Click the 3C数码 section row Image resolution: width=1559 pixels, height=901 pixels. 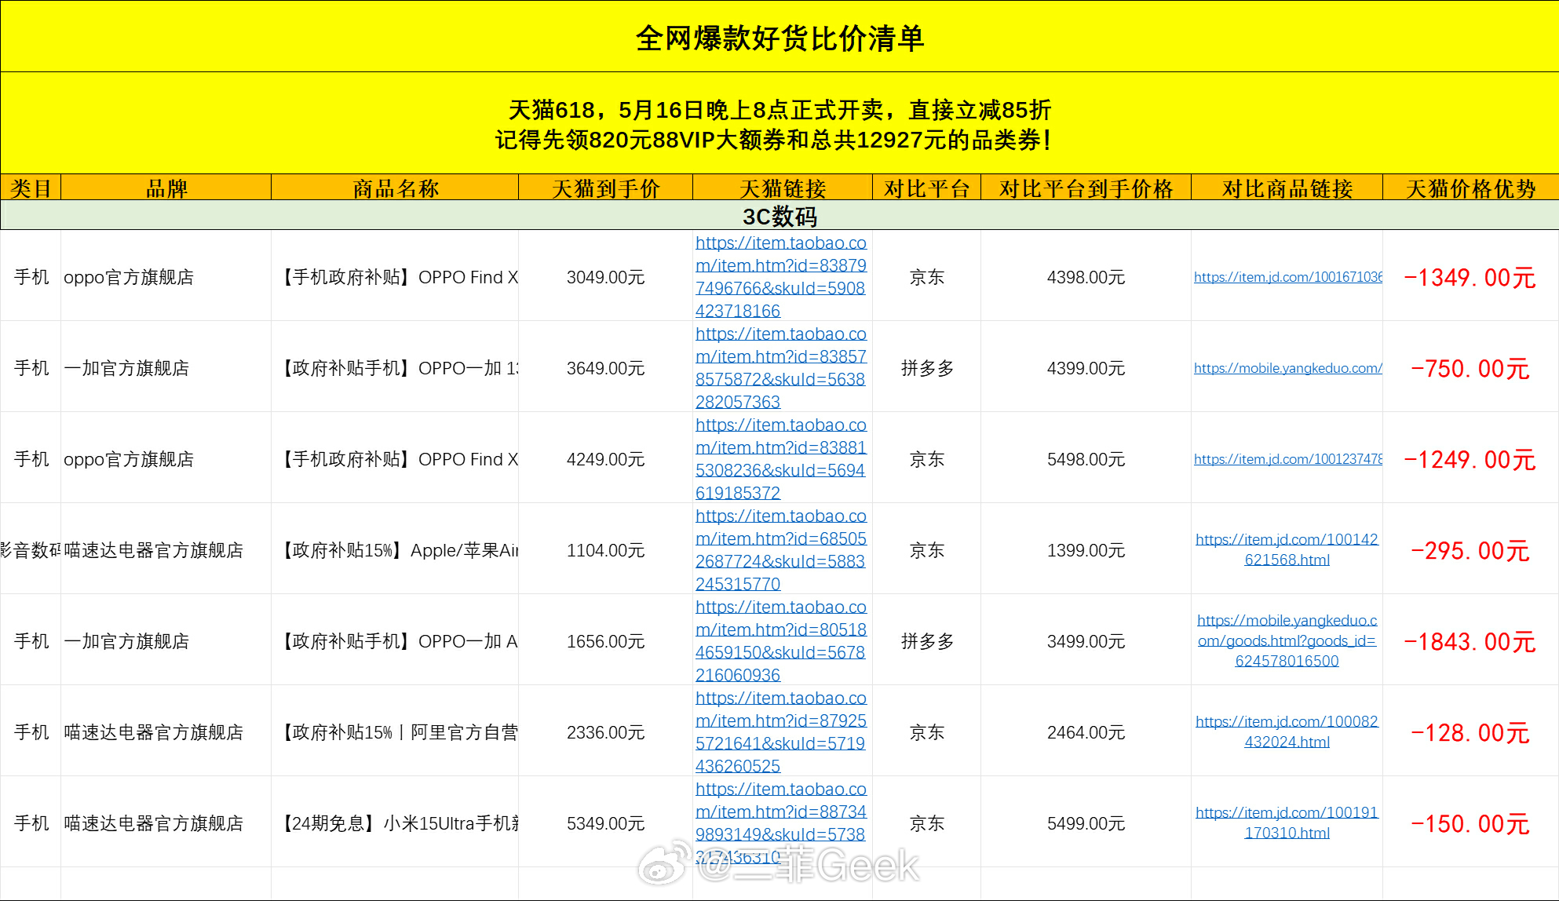pos(779,216)
